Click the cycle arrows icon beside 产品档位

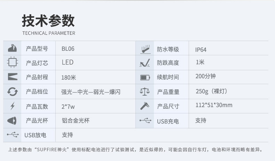tap(12, 91)
